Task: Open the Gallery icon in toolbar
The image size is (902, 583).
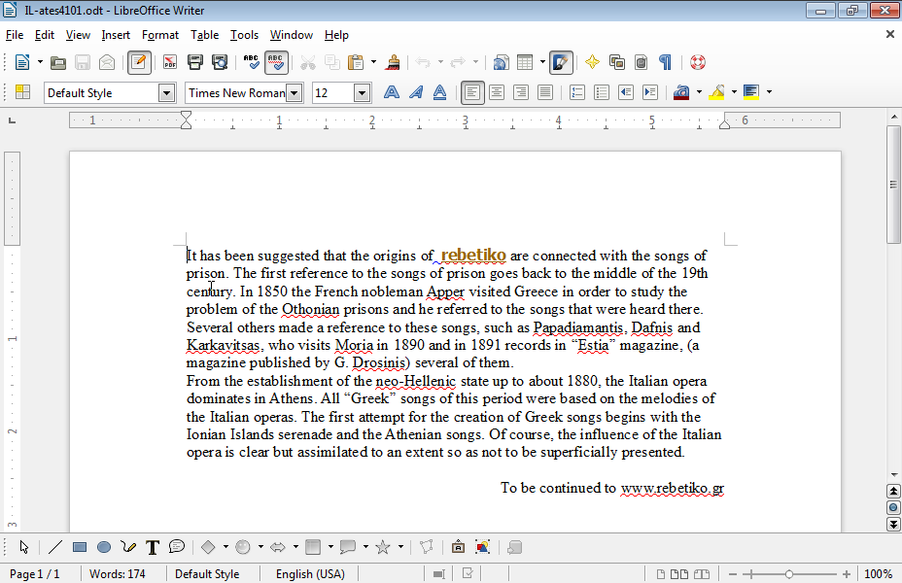Action: [616, 62]
